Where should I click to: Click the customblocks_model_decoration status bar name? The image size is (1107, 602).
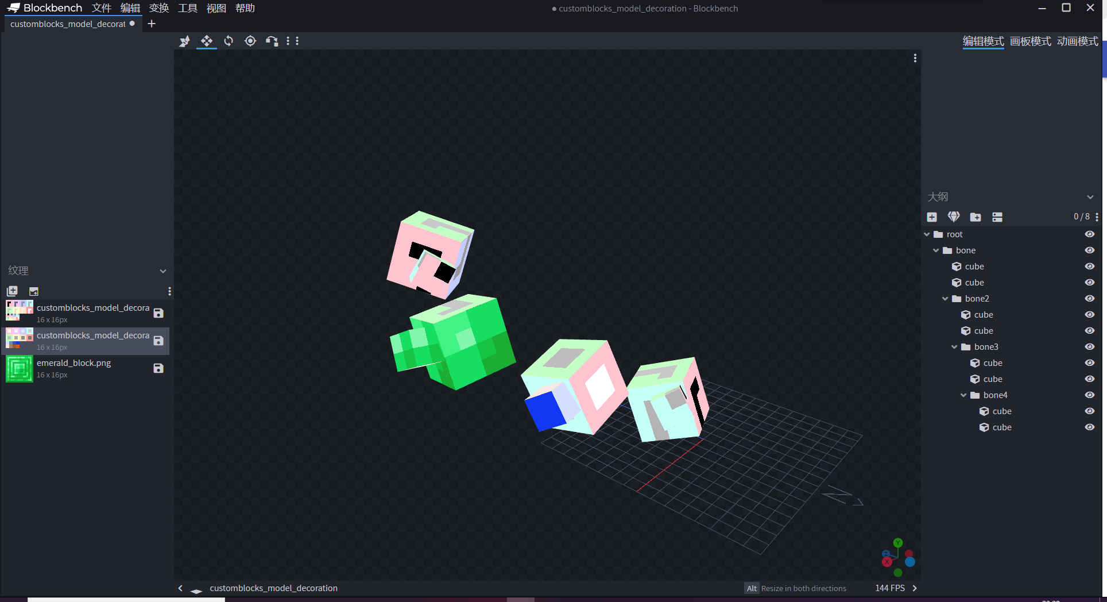[x=273, y=588]
